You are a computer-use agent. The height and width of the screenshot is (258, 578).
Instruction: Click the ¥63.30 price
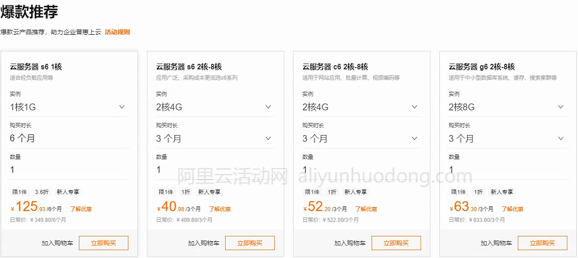[463, 207]
